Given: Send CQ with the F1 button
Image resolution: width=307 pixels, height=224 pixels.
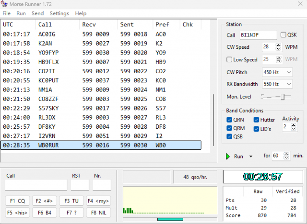Looking at the screenshot, I should [17, 201].
